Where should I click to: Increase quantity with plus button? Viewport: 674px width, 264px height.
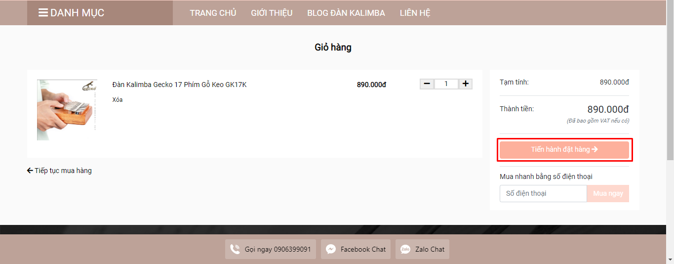(465, 84)
